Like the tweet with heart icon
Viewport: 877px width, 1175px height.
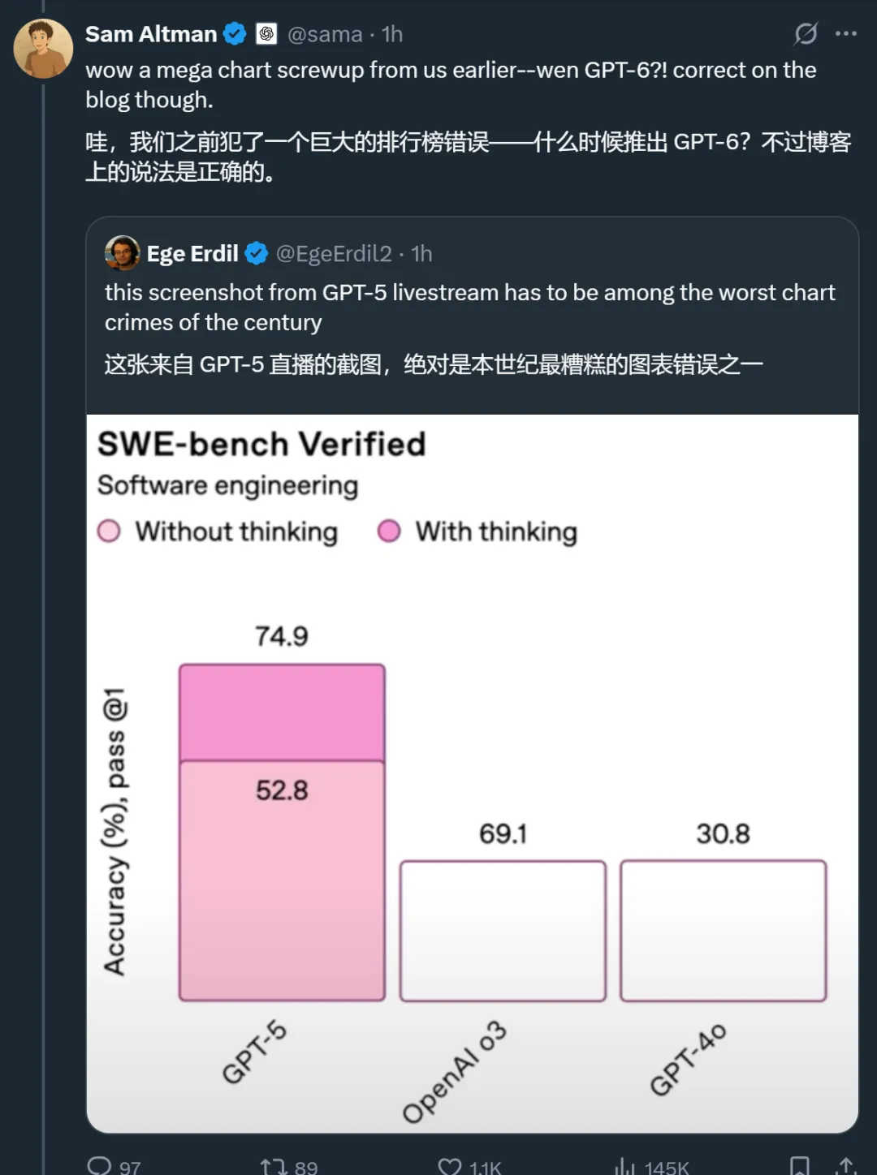point(450,1167)
